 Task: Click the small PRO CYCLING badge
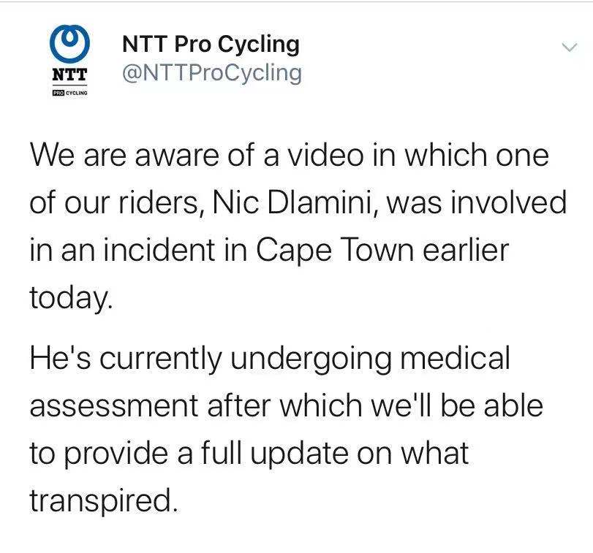coord(69,93)
